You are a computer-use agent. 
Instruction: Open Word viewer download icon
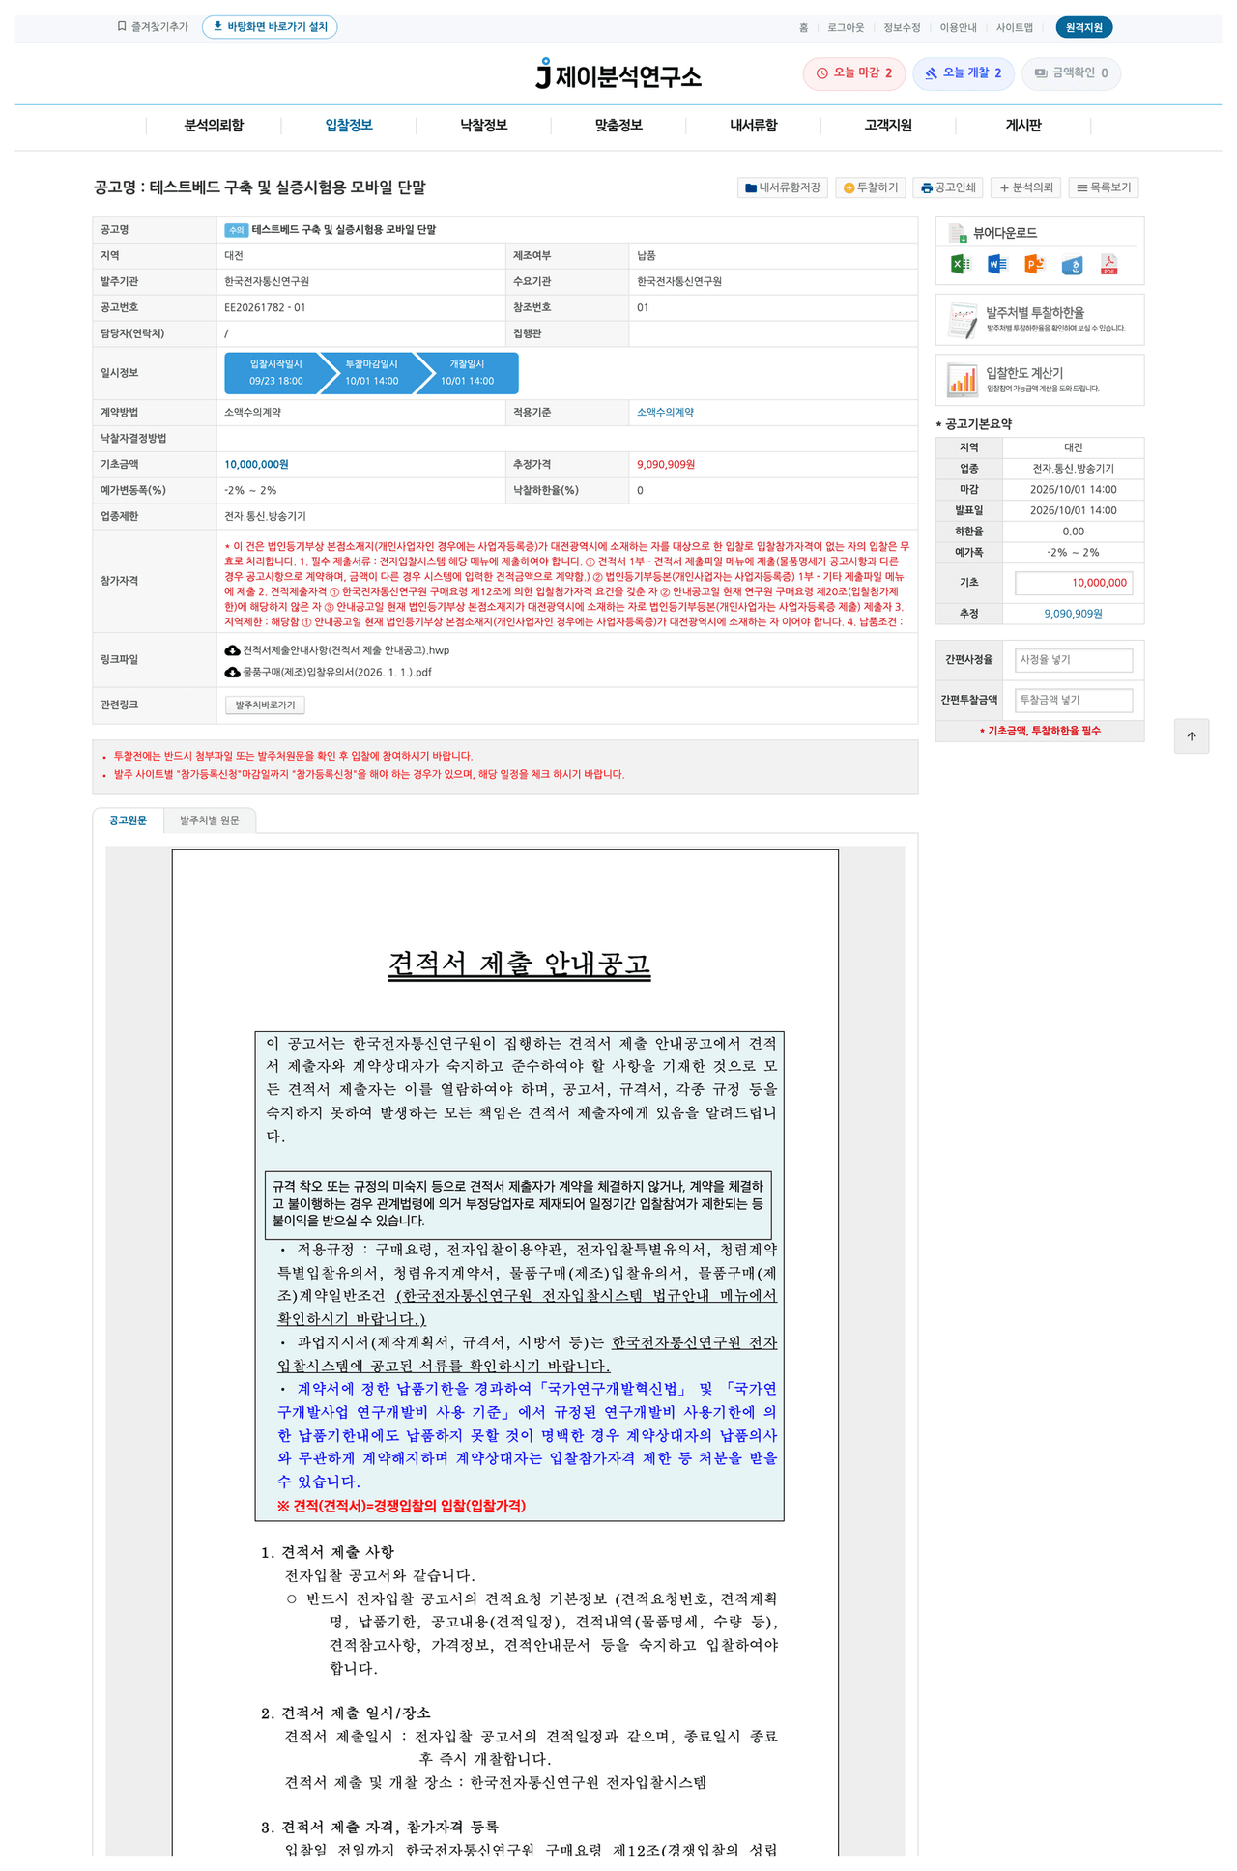click(997, 264)
